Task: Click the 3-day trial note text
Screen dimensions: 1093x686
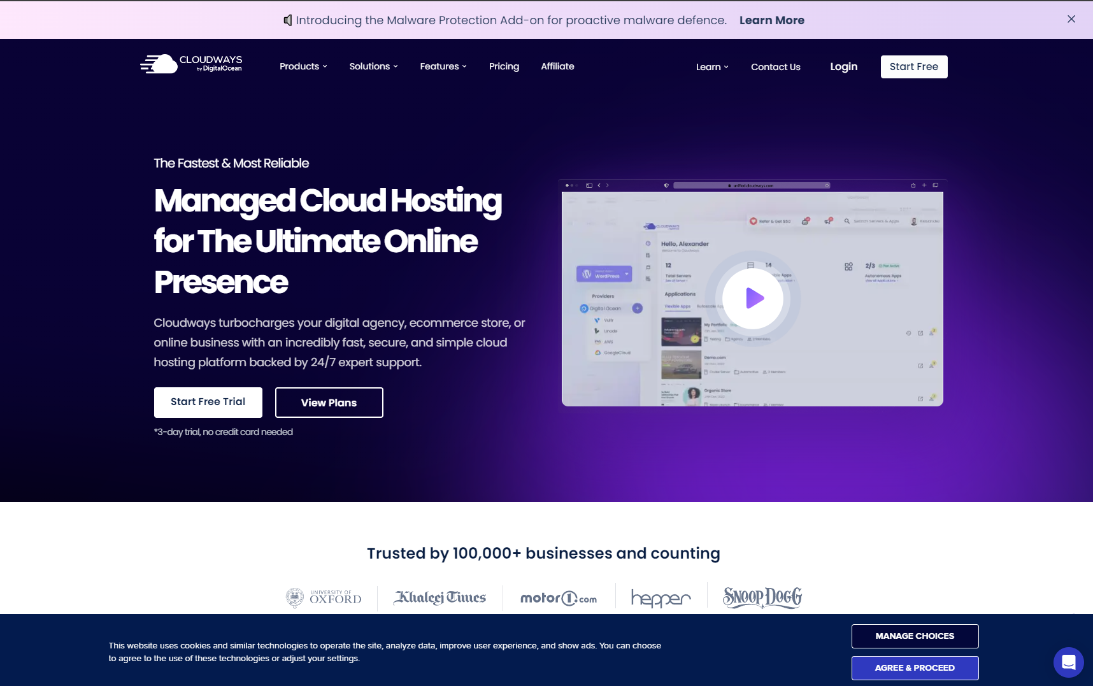Action: pos(224,432)
